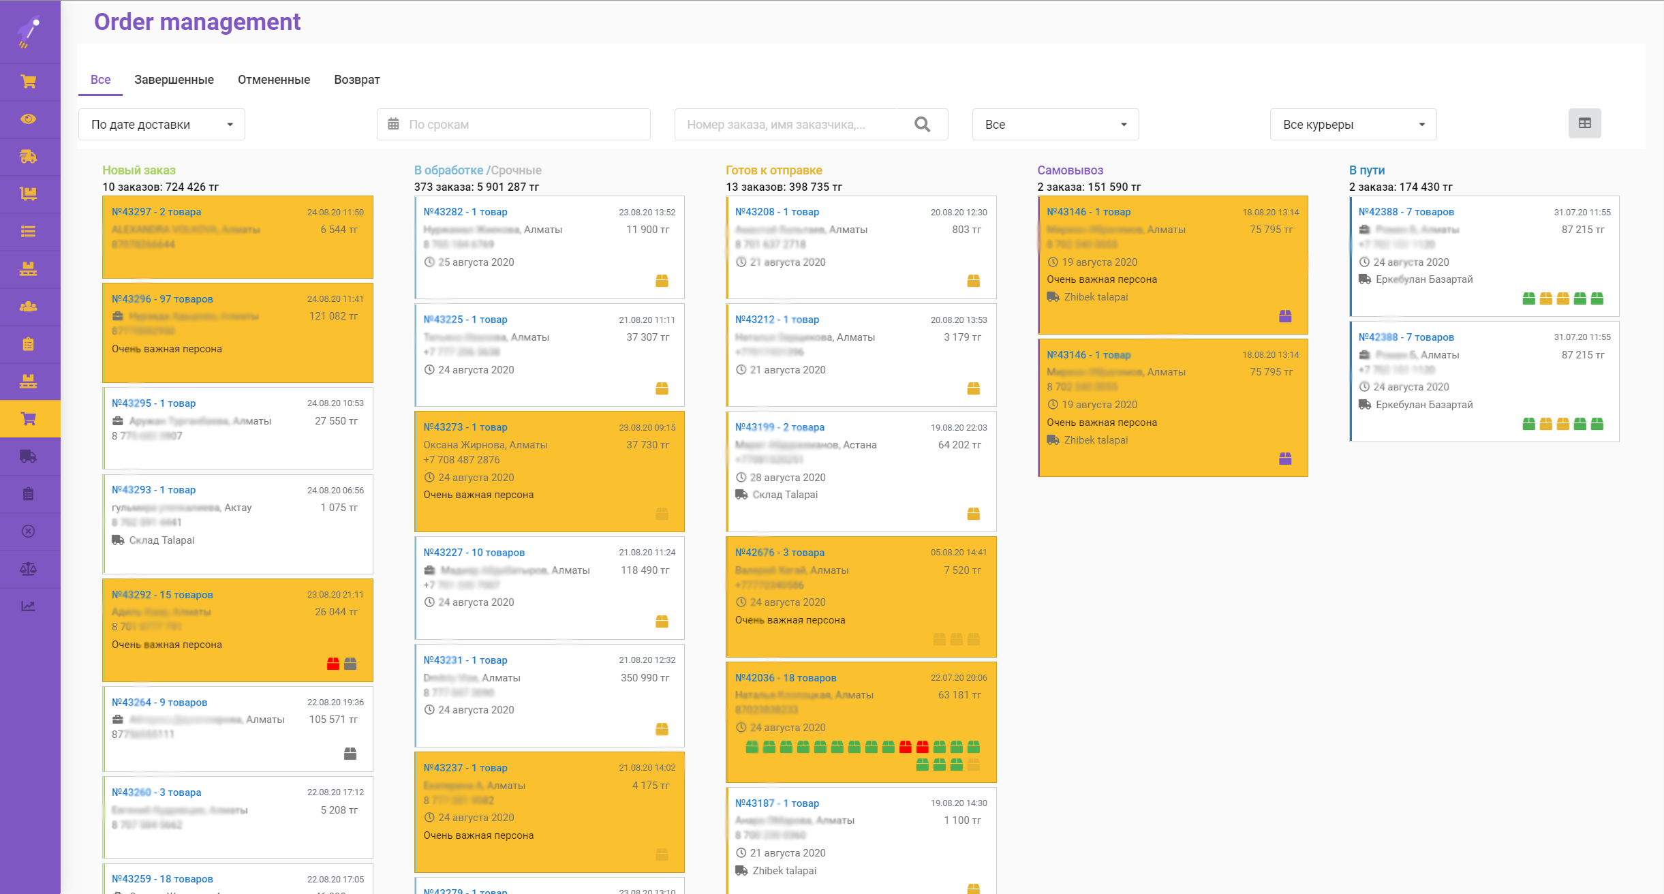This screenshot has height=894, width=1664.
Task: Open the dark clipboard sidebar icon
Action: pos(29,494)
